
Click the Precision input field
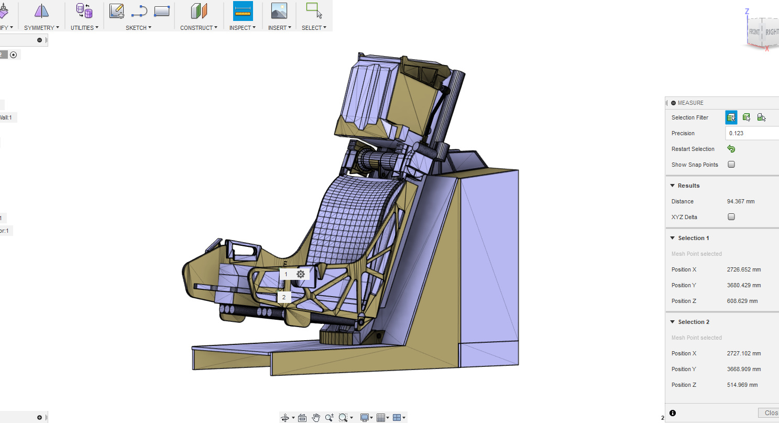pos(752,133)
